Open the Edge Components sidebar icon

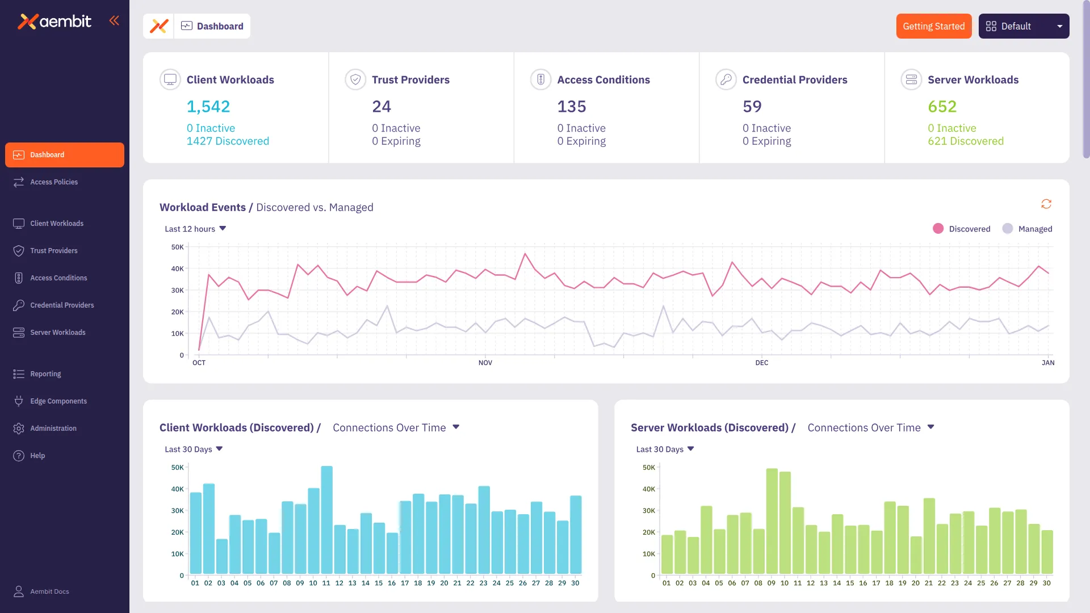tap(18, 401)
